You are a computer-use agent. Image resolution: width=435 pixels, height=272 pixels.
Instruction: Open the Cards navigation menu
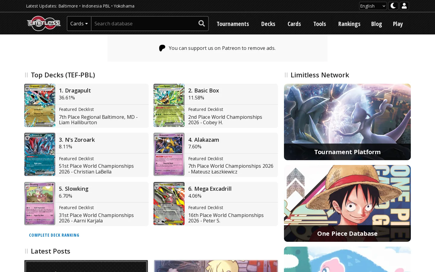294,24
